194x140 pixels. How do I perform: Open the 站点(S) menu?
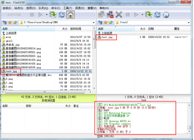19,8
